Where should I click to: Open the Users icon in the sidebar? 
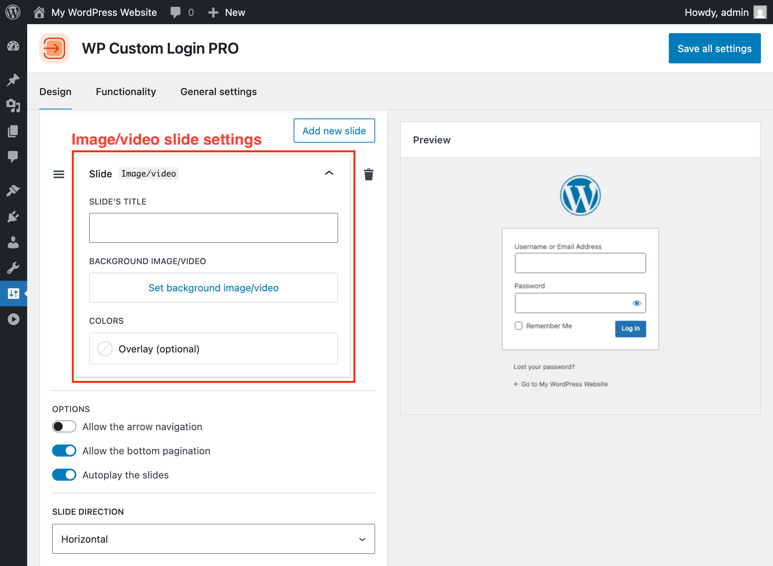click(x=14, y=243)
